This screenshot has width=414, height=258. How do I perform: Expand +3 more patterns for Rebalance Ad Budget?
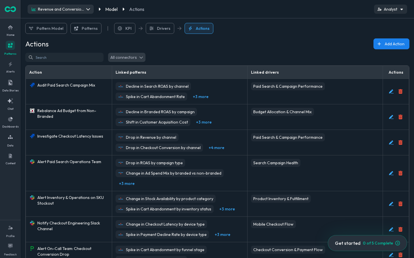[204, 122]
